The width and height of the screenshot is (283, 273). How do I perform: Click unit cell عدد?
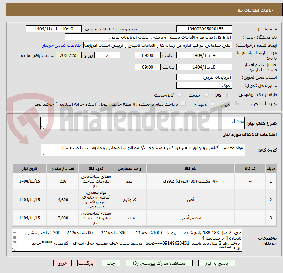(129, 181)
